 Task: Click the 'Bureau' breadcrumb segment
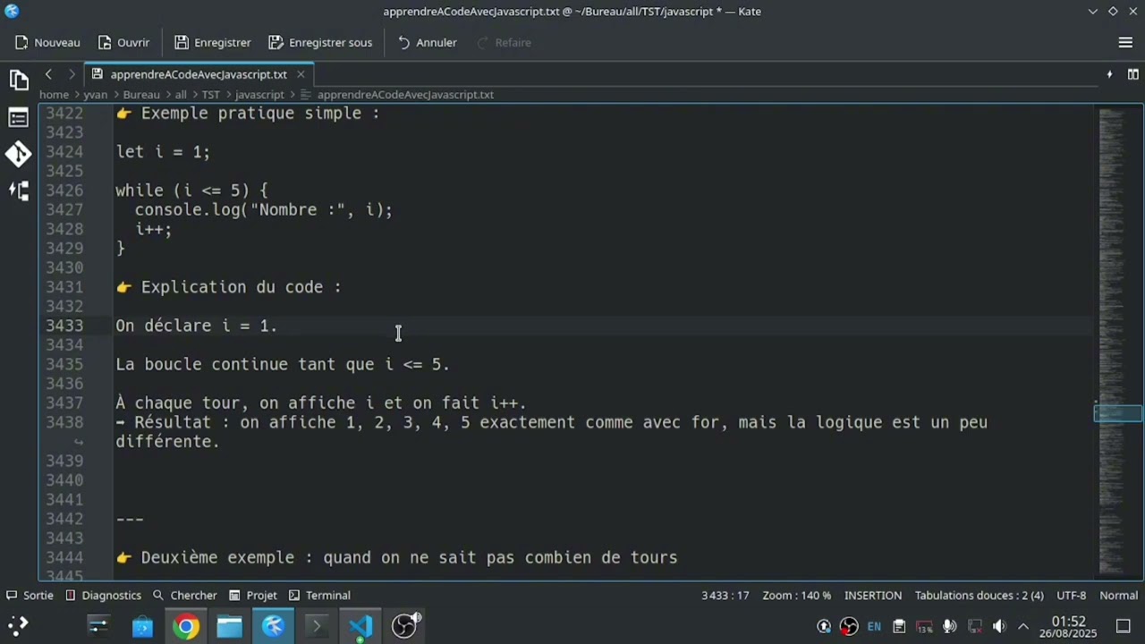[x=141, y=94]
